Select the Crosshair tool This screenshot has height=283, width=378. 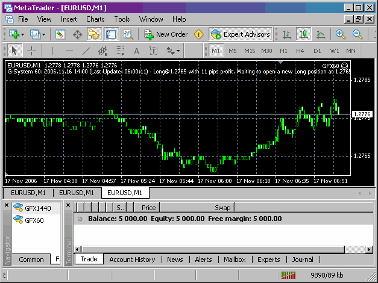point(31,51)
